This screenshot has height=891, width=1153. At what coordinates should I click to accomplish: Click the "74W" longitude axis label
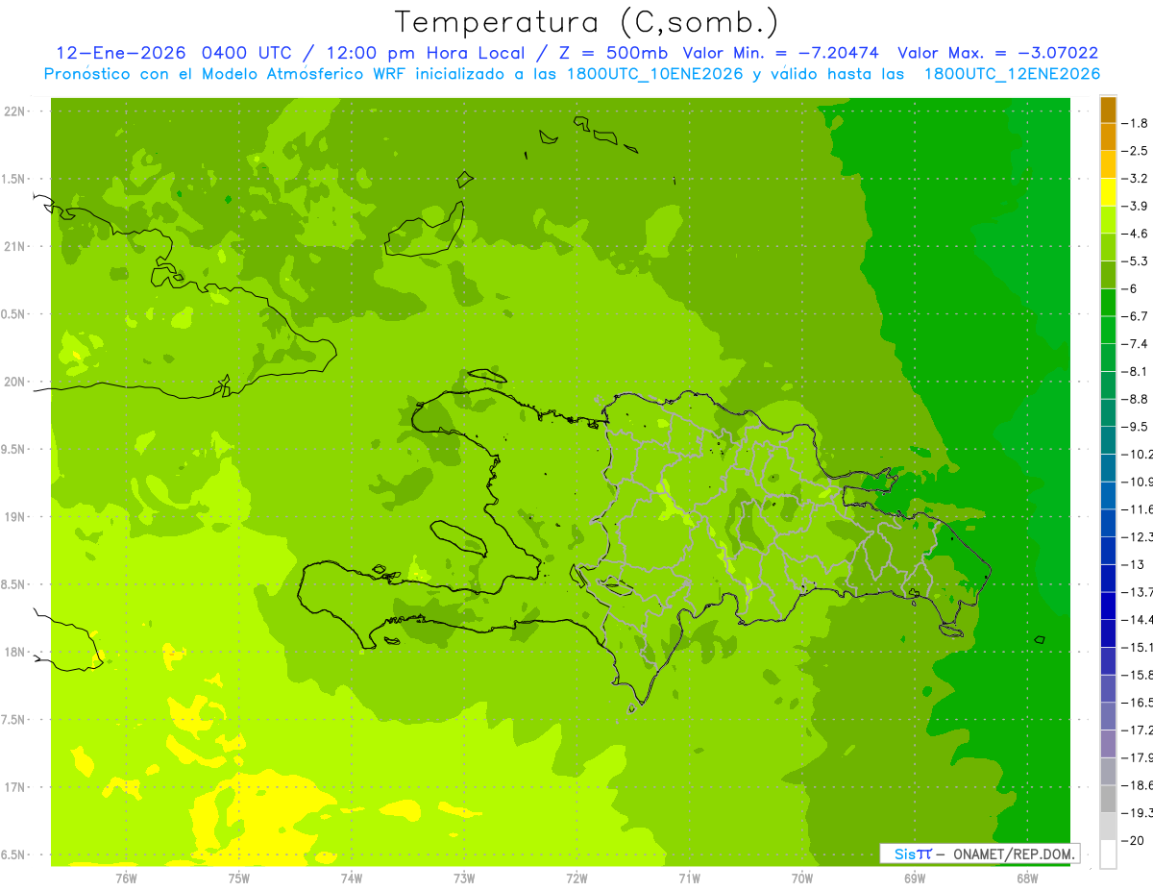[352, 878]
